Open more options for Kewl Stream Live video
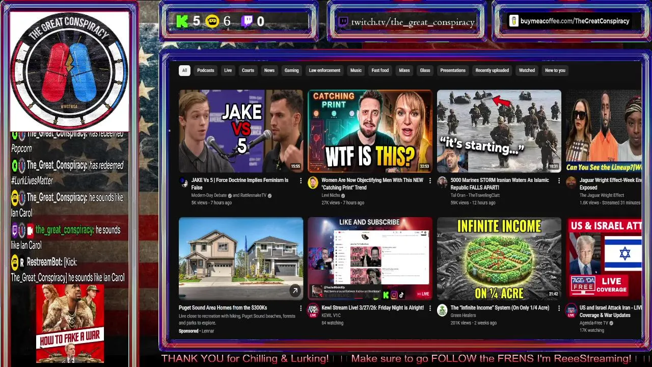This screenshot has width=652, height=367. [x=430, y=308]
